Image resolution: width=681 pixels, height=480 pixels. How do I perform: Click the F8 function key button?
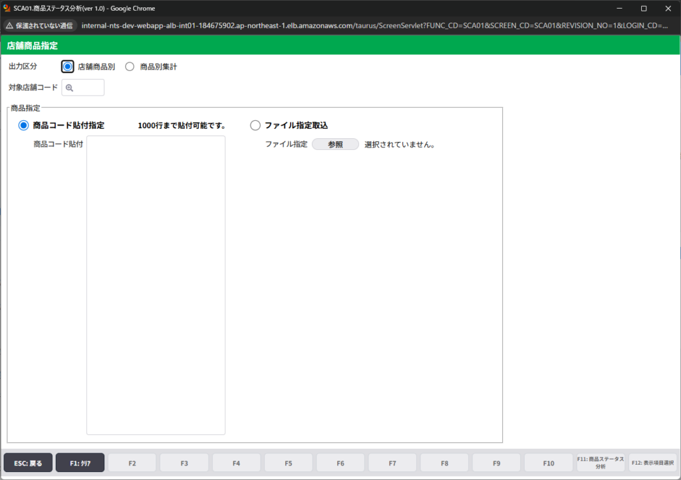(x=445, y=463)
